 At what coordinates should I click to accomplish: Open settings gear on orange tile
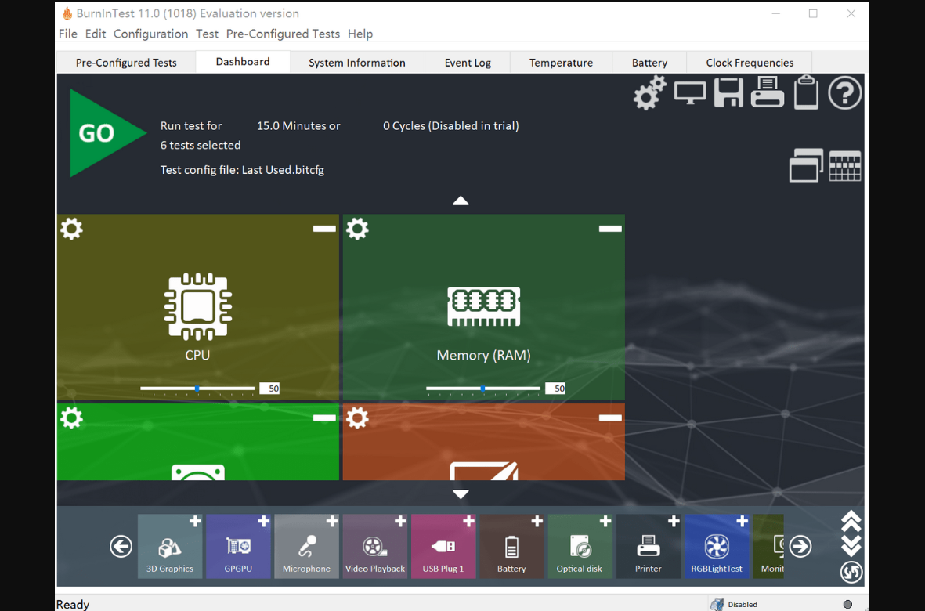tap(357, 418)
